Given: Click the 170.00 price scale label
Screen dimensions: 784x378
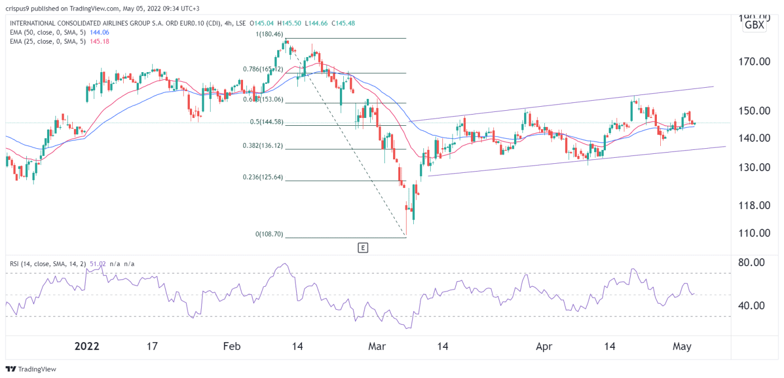Looking at the screenshot, I should coord(755,62).
